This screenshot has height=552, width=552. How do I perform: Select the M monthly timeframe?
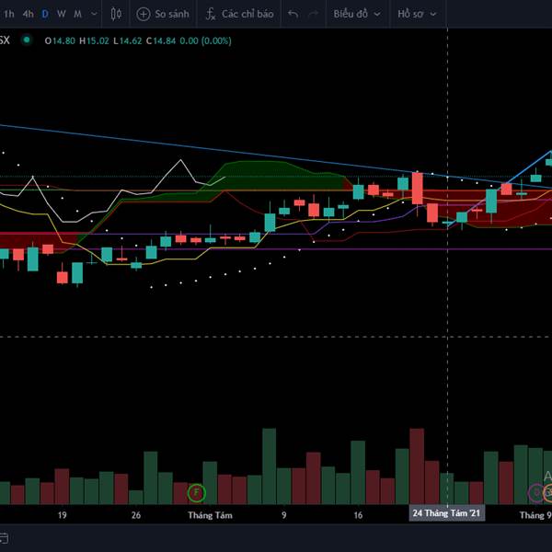point(78,14)
